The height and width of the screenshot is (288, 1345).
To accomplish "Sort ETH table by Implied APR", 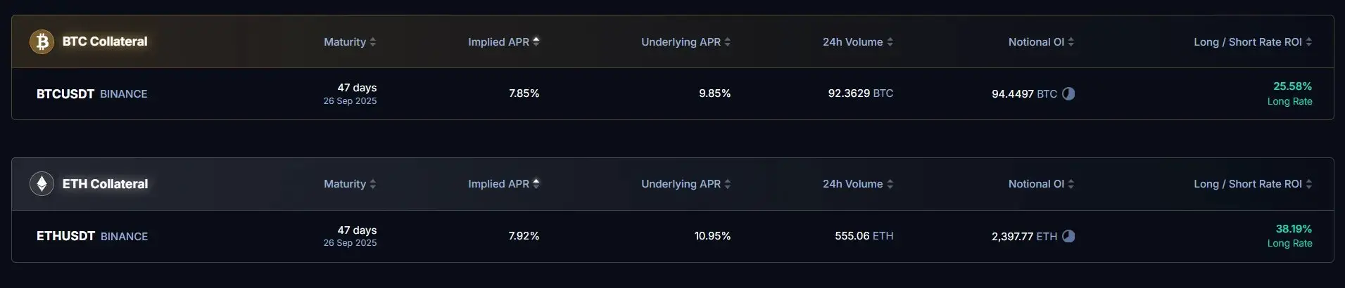I will pyautogui.click(x=504, y=184).
